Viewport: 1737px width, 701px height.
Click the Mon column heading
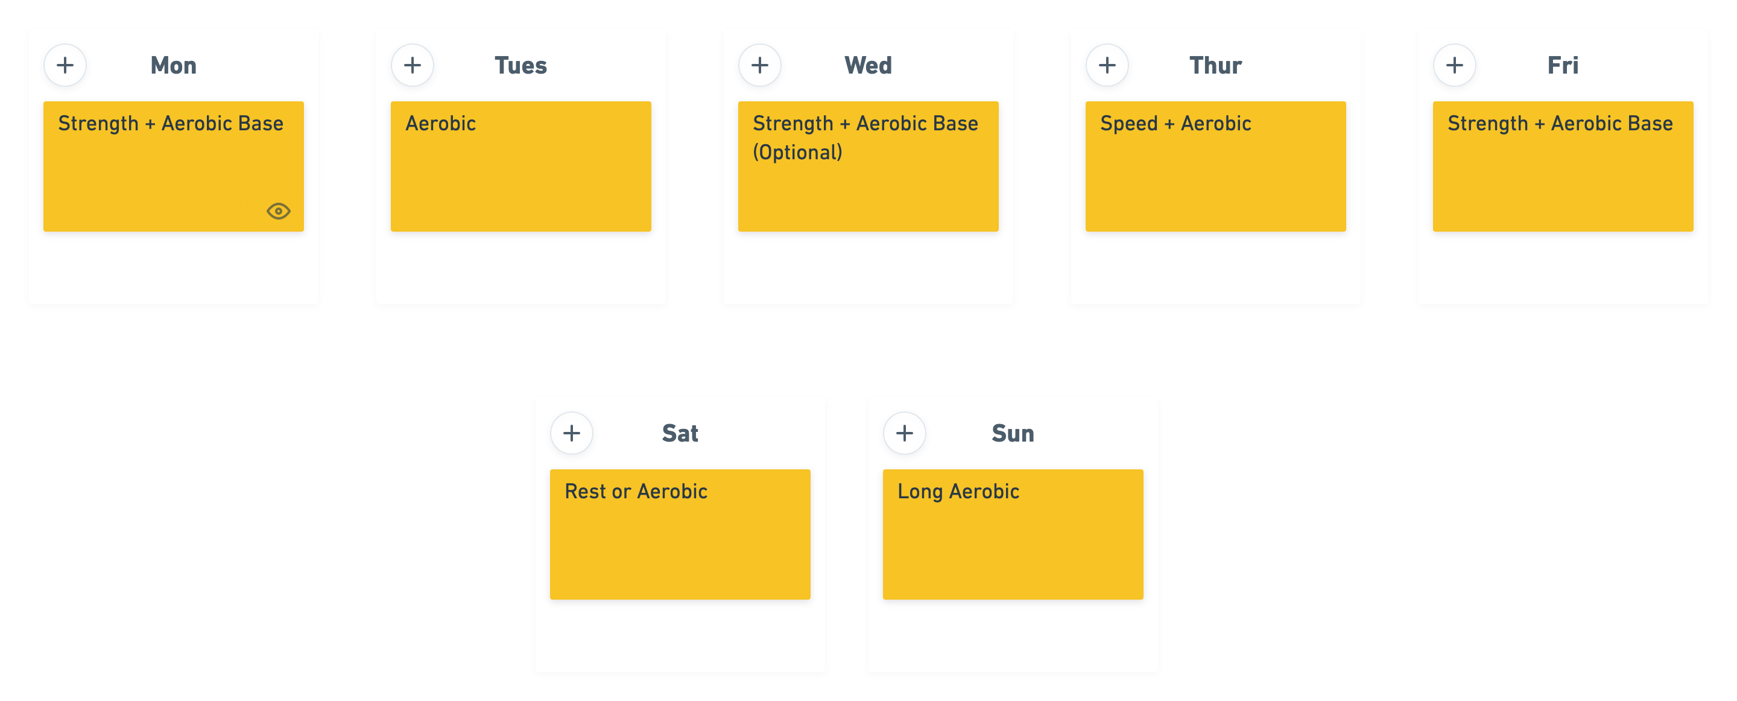pyautogui.click(x=173, y=65)
